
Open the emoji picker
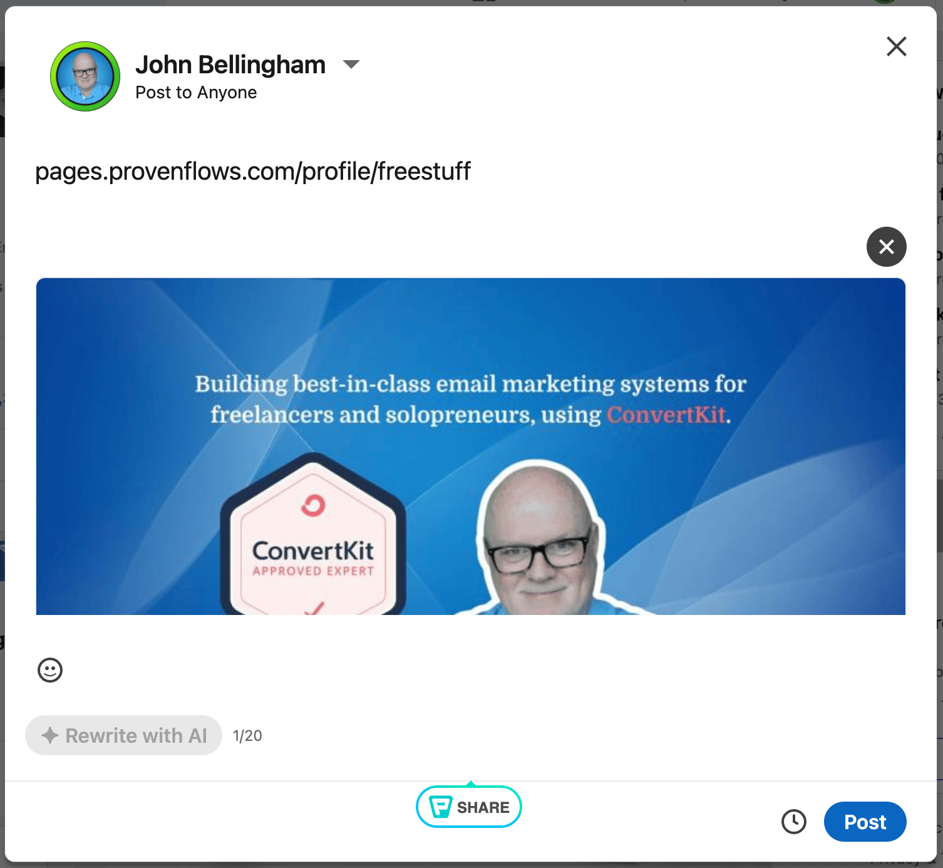tap(50, 670)
